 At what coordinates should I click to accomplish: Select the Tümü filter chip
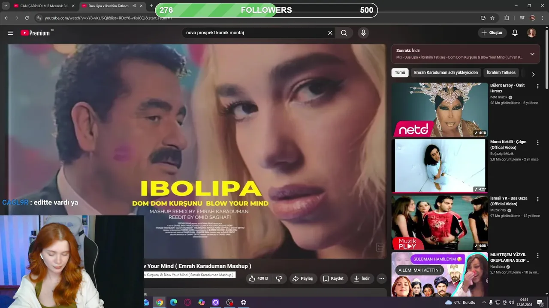(400, 73)
